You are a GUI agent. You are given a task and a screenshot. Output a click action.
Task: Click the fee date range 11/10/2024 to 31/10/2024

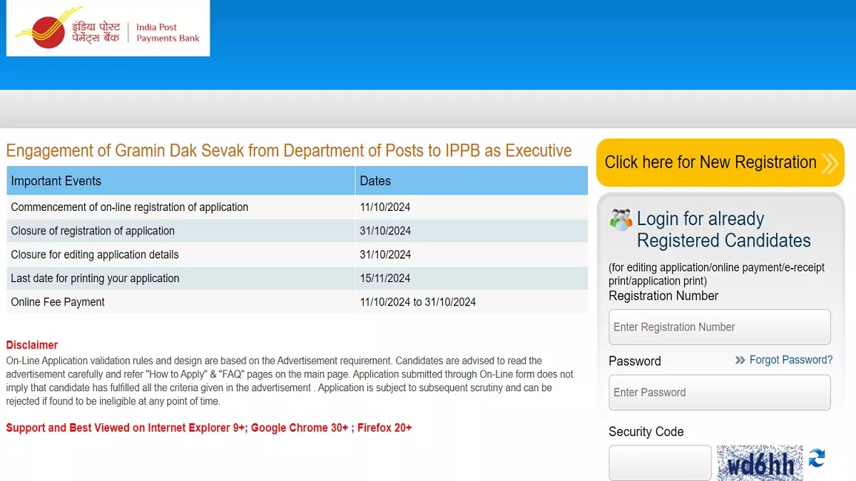[418, 302]
